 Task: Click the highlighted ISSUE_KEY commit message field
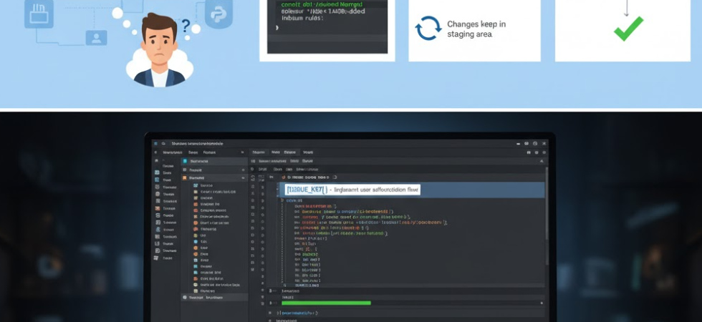352,190
